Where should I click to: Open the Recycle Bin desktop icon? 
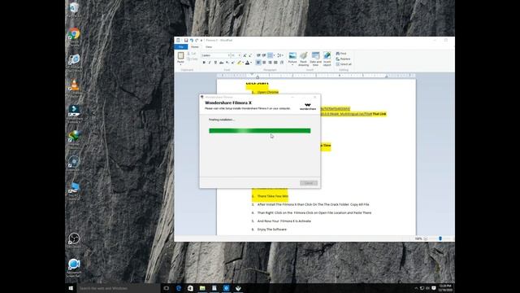click(x=74, y=9)
